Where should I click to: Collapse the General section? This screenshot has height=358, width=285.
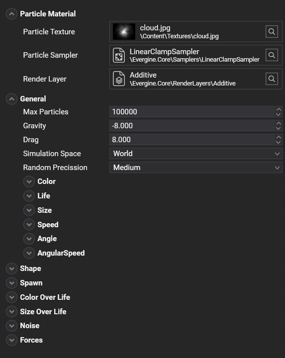click(11, 99)
